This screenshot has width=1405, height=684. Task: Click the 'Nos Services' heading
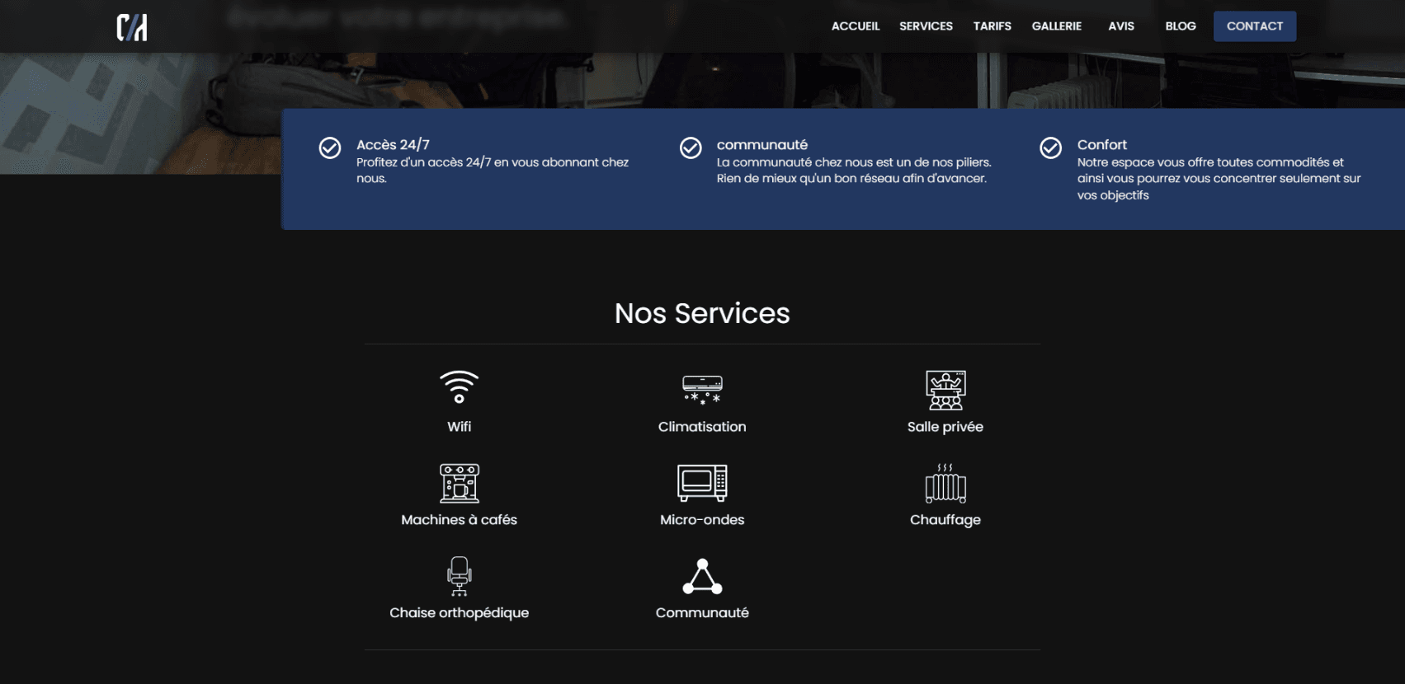pyautogui.click(x=702, y=313)
